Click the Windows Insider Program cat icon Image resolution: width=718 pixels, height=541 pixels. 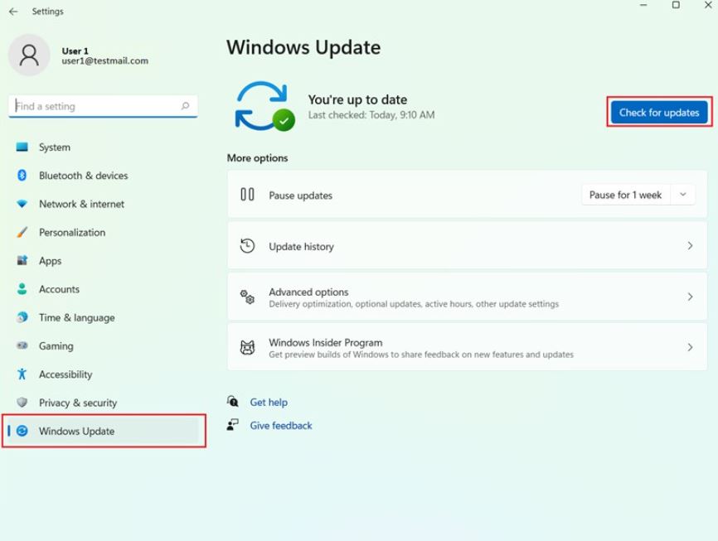coord(247,347)
